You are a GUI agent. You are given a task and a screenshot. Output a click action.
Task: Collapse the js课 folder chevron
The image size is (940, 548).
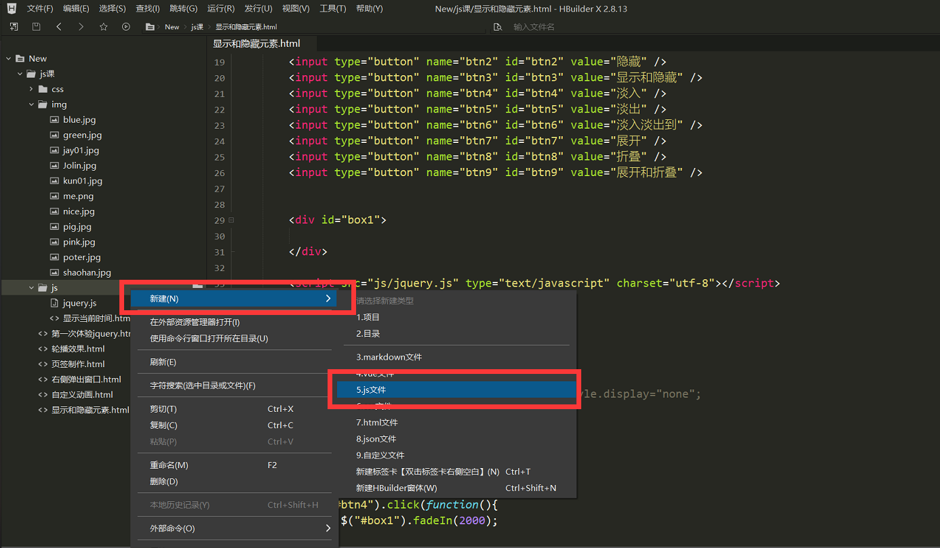pos(20,74)
